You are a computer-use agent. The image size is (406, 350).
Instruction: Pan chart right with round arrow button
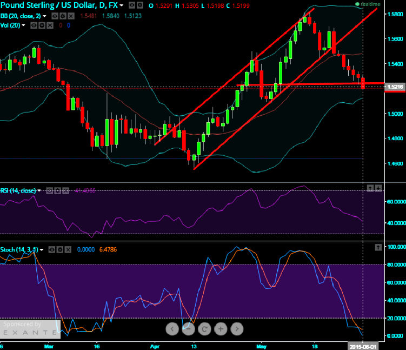click(x=237, y=329)
